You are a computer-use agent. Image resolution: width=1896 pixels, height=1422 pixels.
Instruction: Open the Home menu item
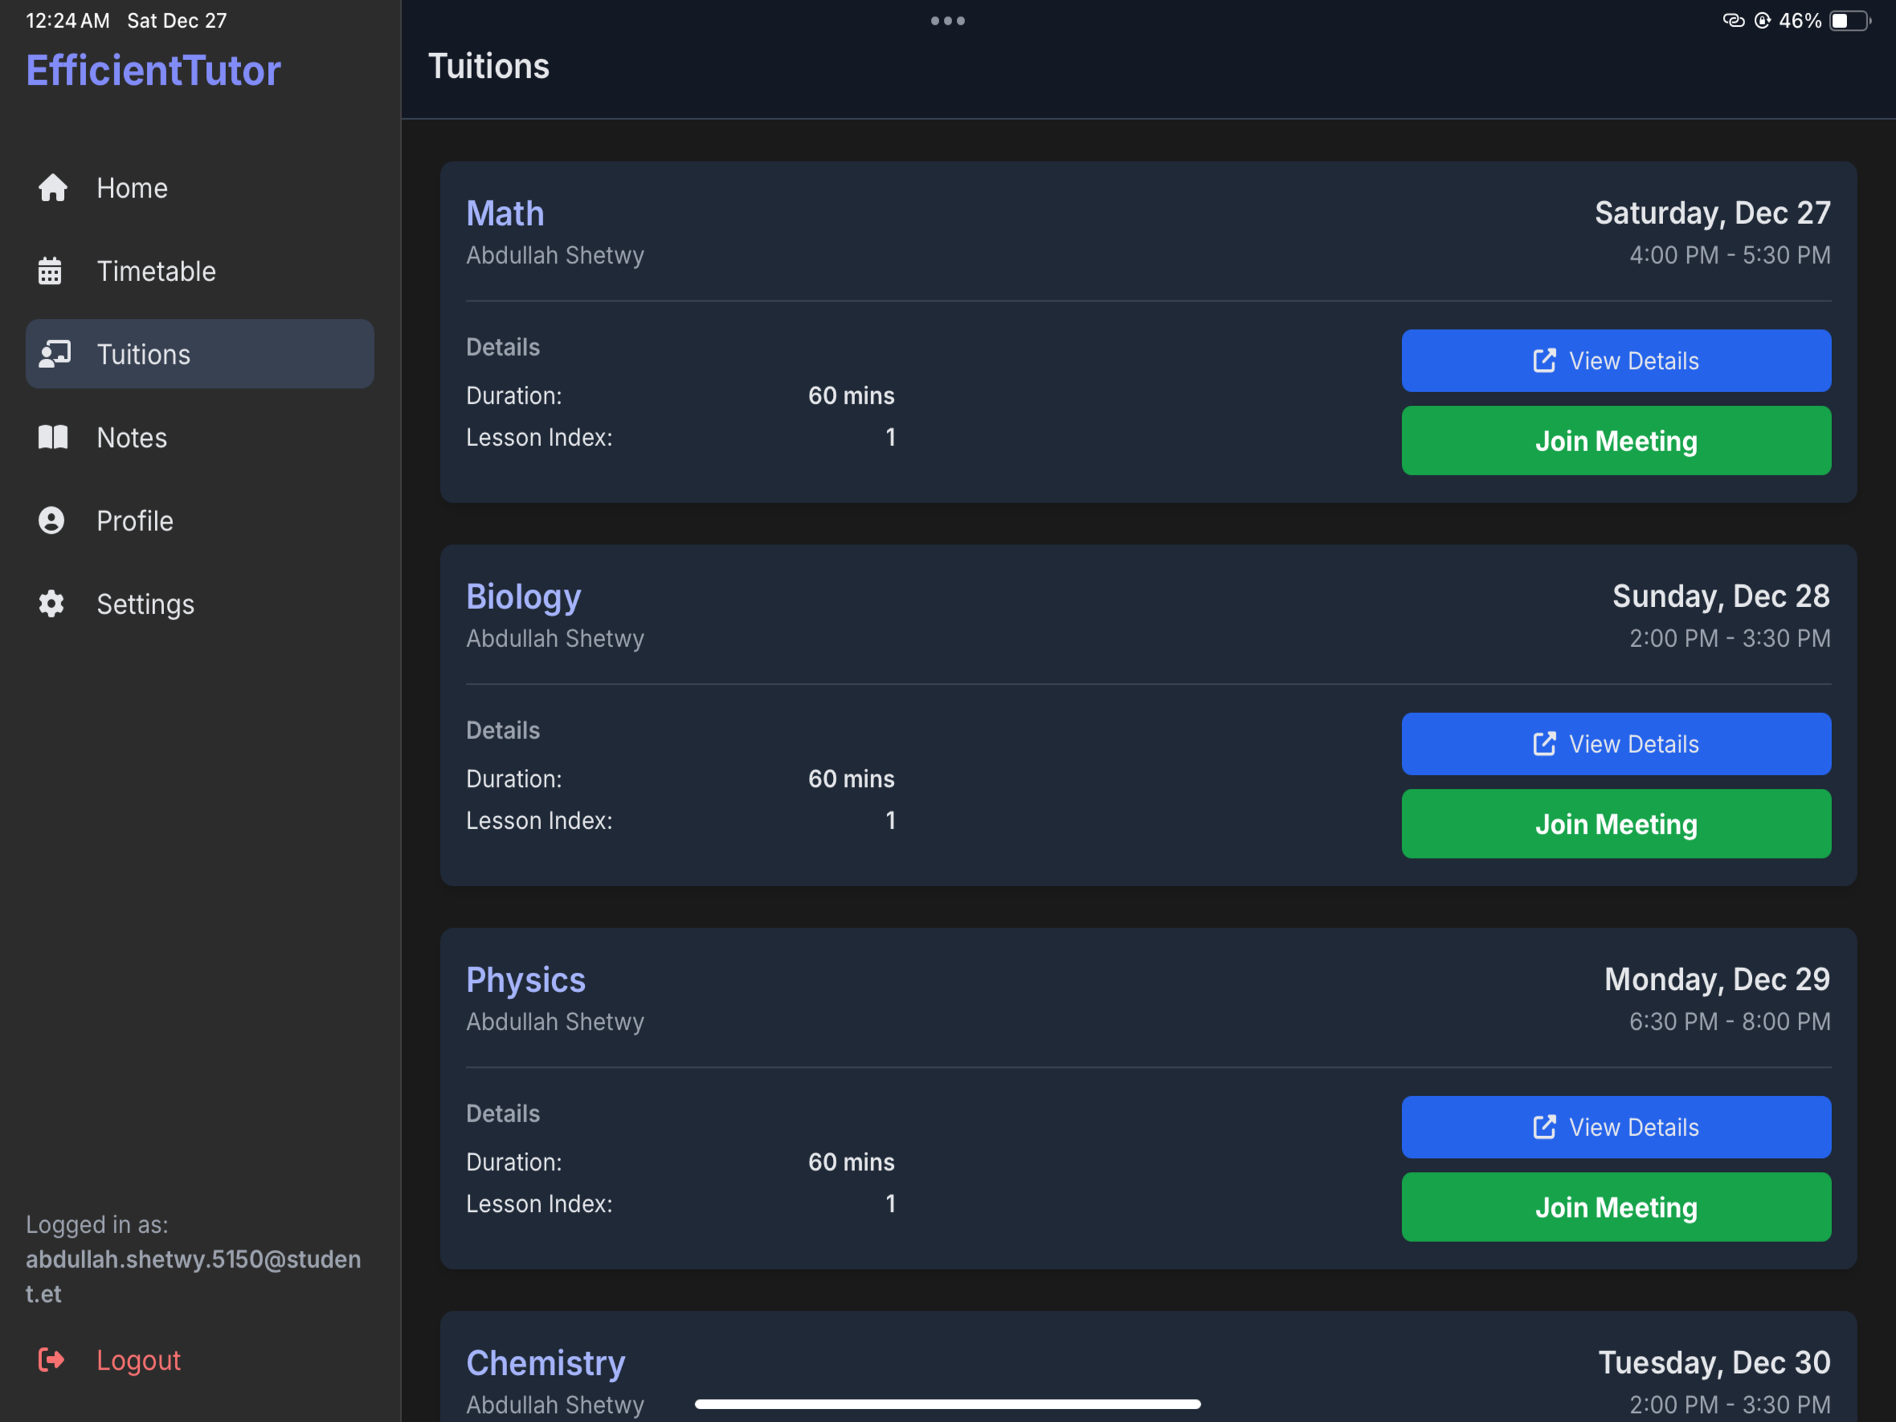point(200,187)
